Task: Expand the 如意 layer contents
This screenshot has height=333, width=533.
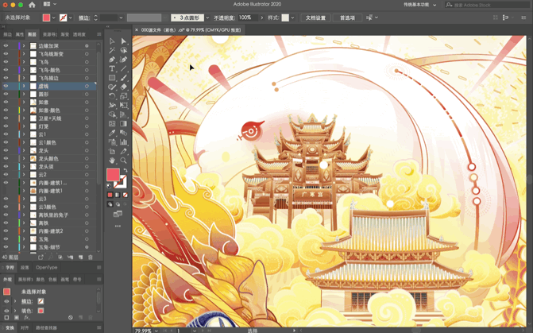Action: coord(24,102)
